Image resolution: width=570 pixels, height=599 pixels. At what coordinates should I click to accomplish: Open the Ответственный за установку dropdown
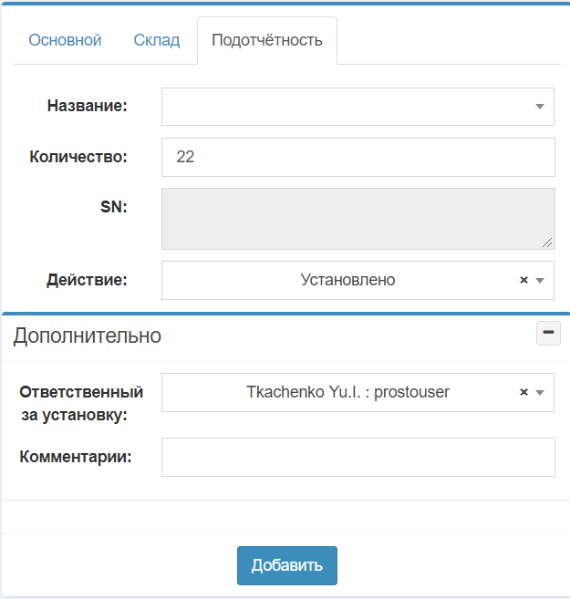point(347,392)
